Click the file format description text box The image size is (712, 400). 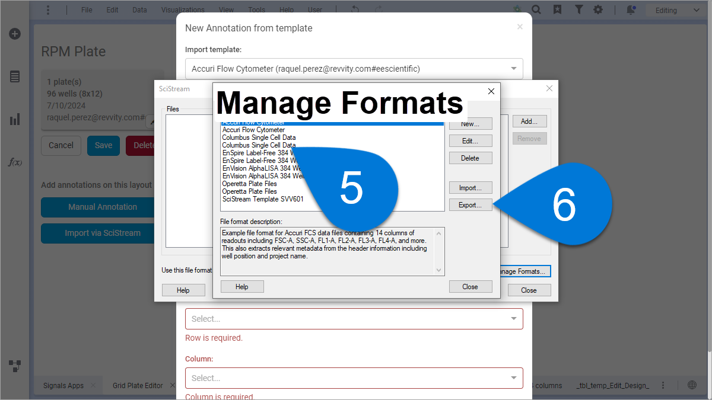click(332, 251)
